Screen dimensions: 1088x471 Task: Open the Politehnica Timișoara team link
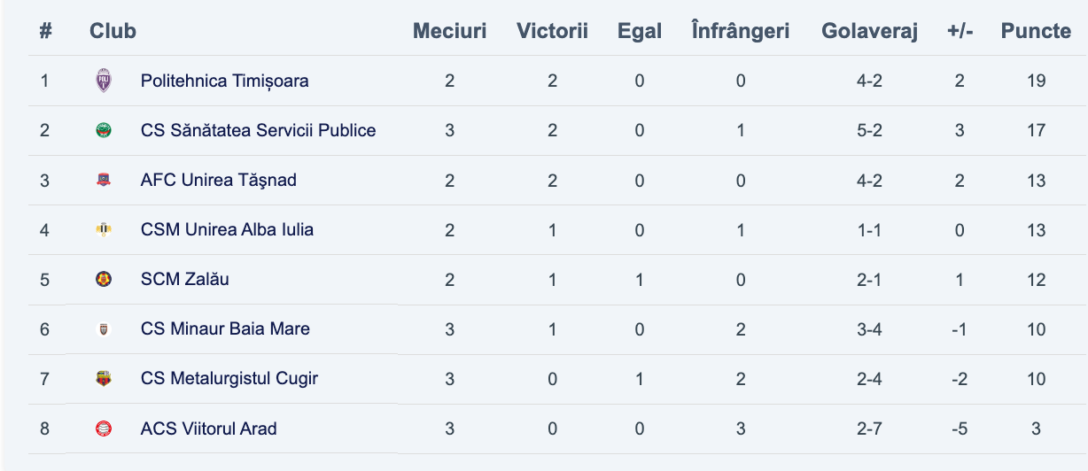click(x=224, y=81)
